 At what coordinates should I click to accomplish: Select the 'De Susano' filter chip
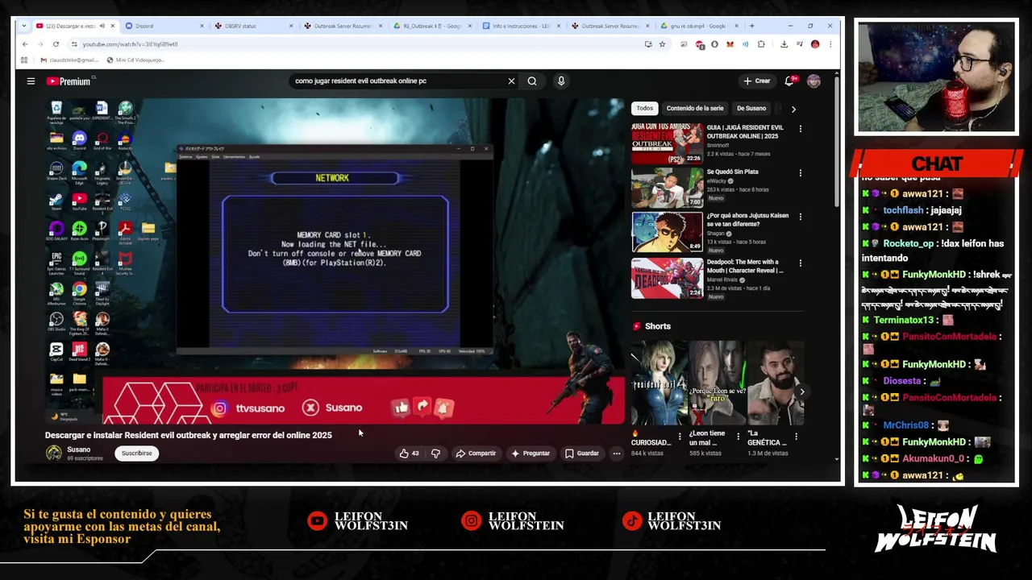[x=751, y=108]
